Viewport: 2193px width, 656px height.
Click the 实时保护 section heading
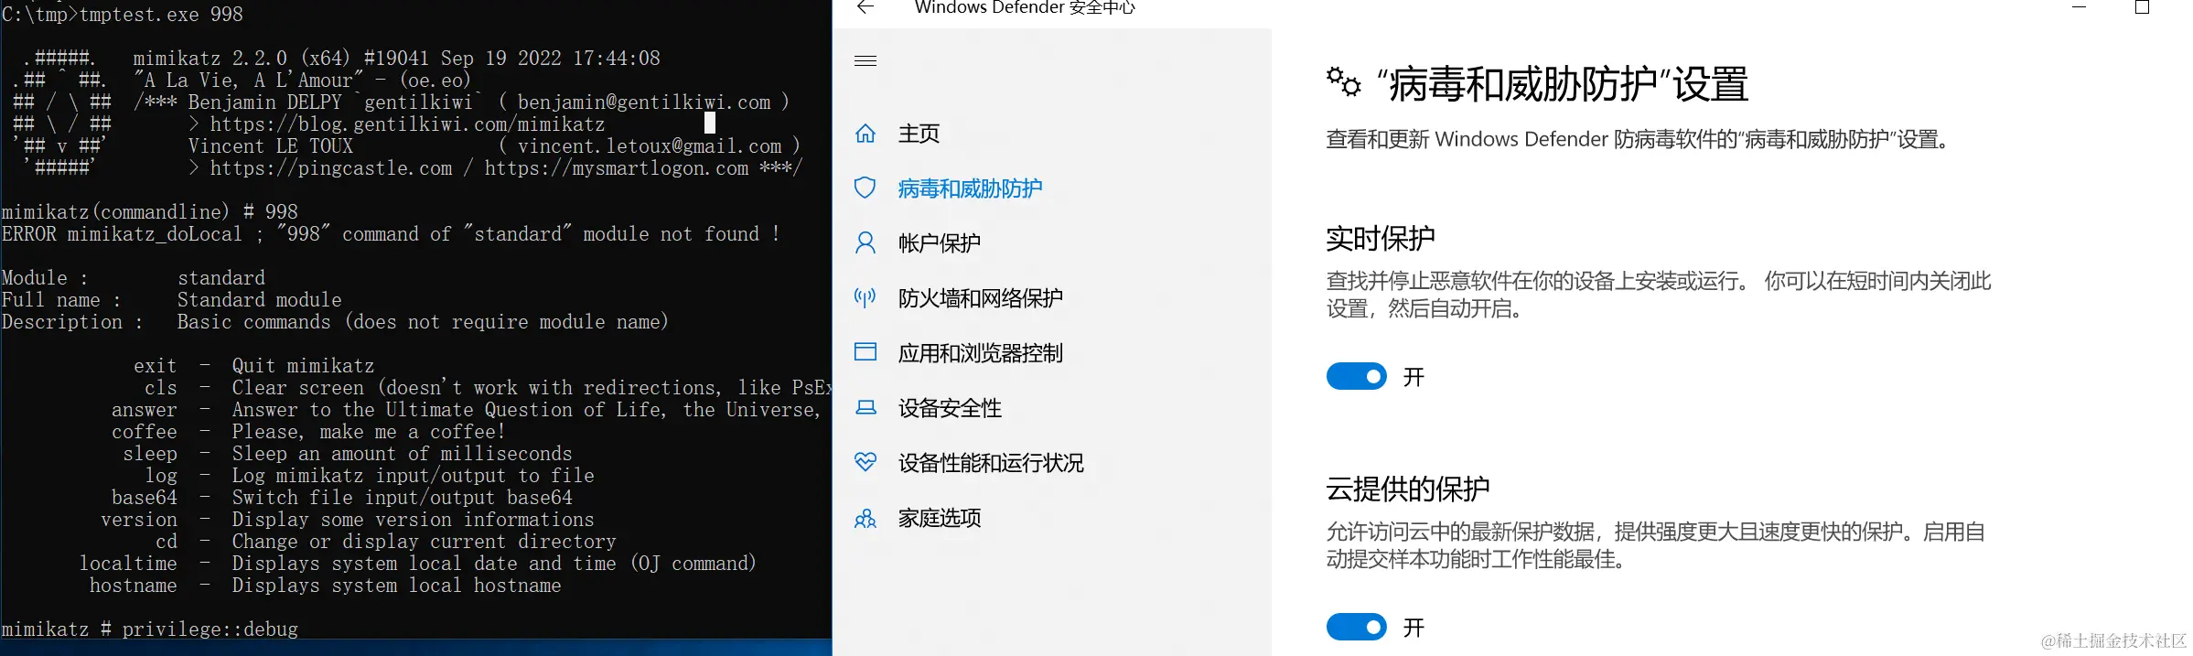(x=1380, y=239)
